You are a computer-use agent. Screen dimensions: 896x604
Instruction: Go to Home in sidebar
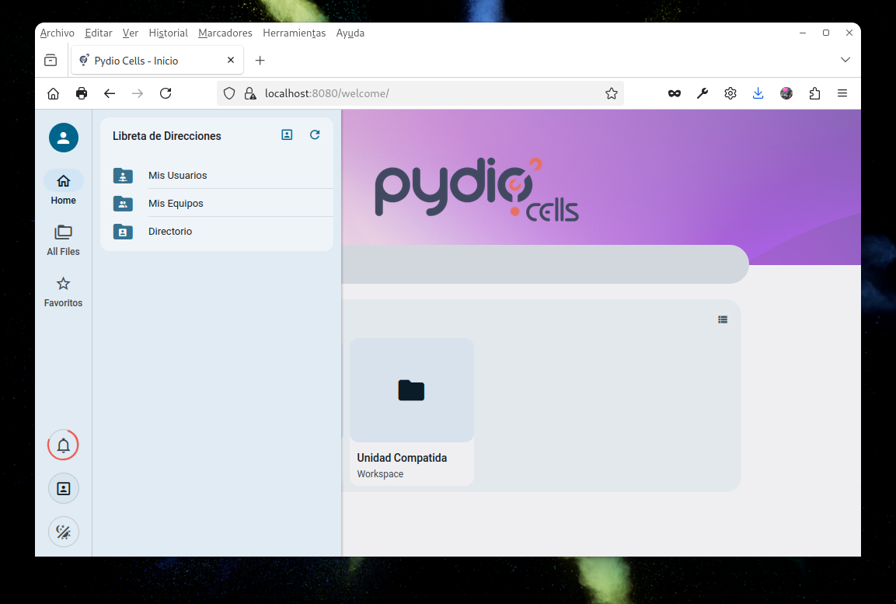pos(64,188)
